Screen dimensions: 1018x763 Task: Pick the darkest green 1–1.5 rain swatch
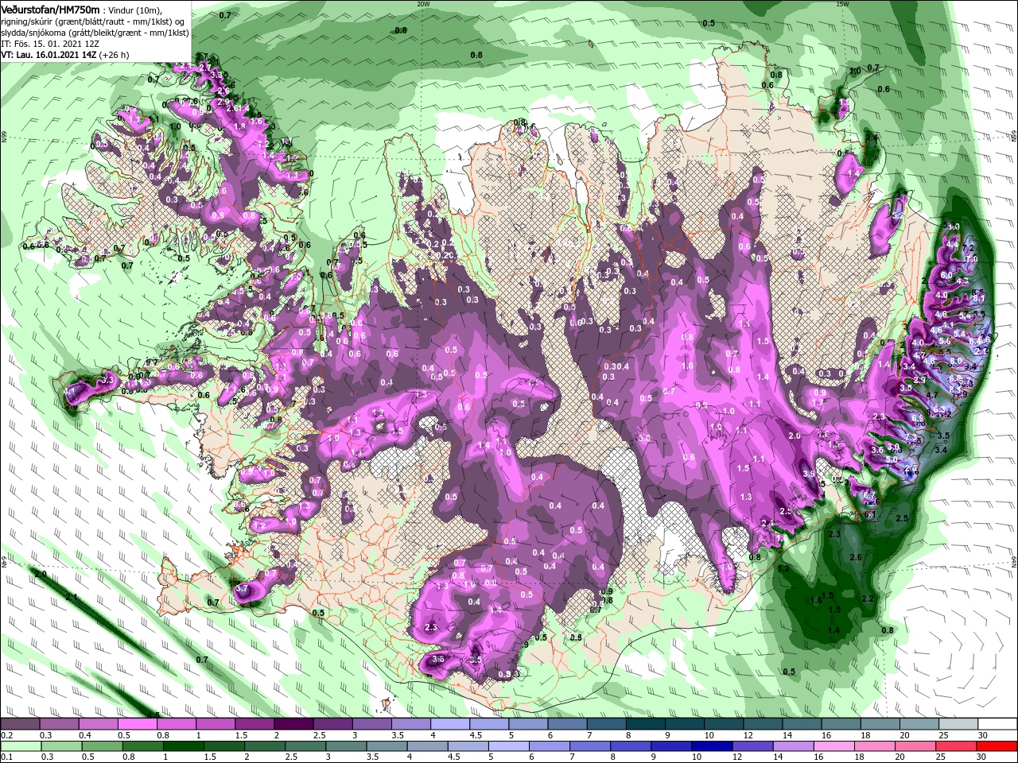pos(183,746)
